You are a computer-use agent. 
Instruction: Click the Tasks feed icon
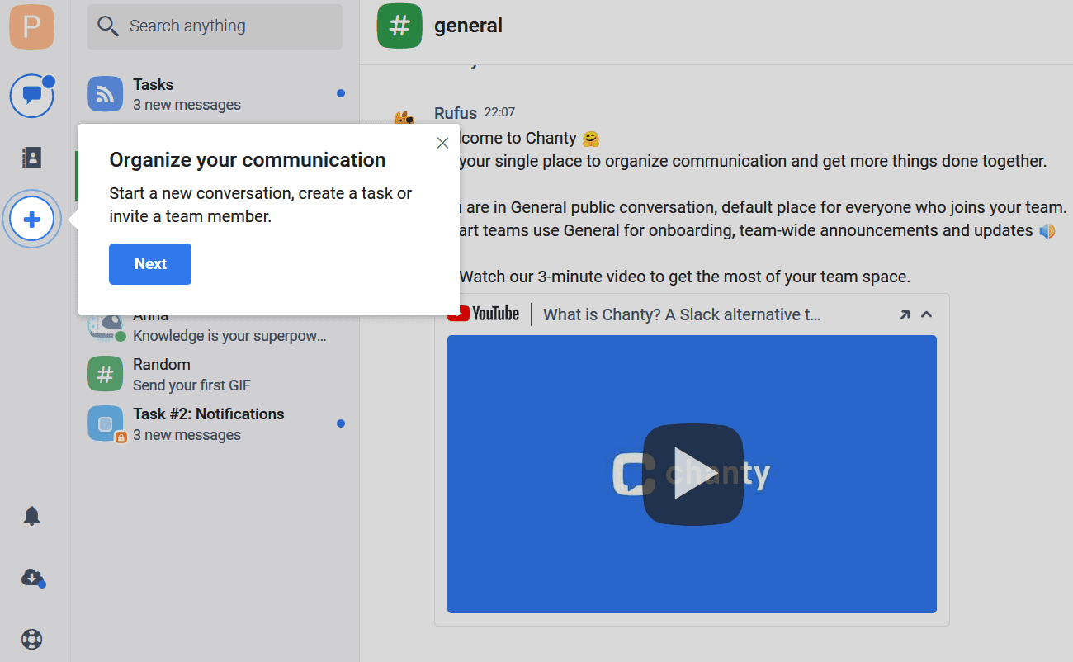pyautogui.click(x=106, y=94)
